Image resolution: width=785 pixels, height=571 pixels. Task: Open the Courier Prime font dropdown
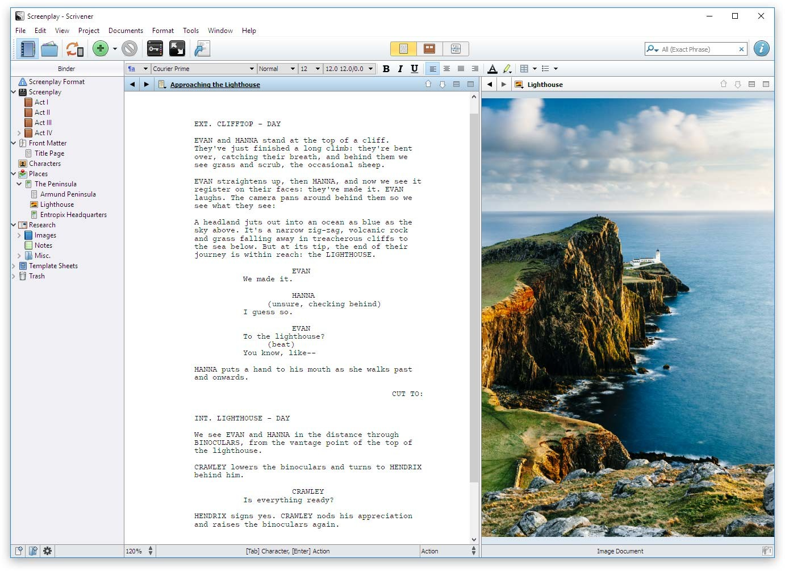click(x=203, y=68)
